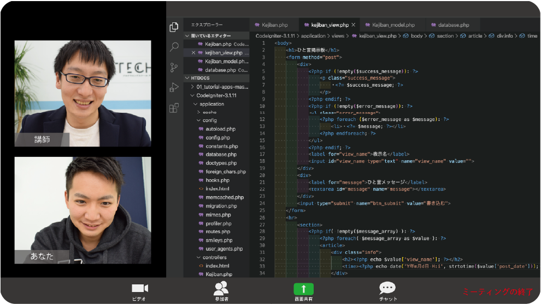The height and width of the screenshot is (304, 541).
Task: Open the Search magnifier icon
Action: coord(174,47)
